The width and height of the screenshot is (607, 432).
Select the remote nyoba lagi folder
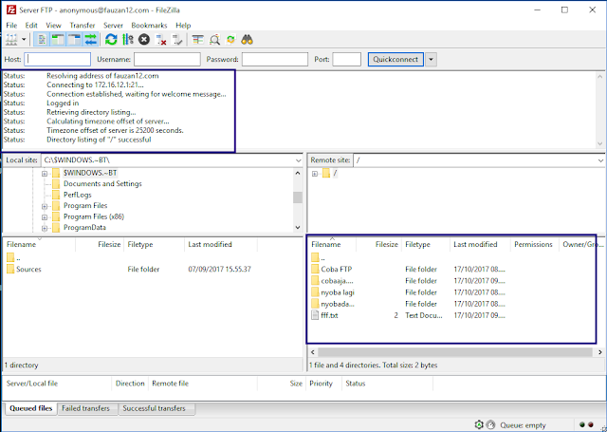[x=338, y=292]
